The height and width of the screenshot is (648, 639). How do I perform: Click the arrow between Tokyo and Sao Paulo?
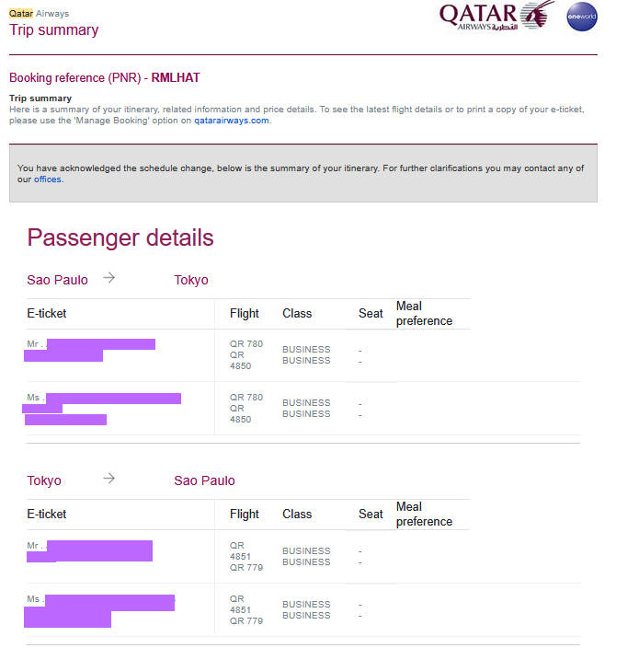(x=109, y=479)
